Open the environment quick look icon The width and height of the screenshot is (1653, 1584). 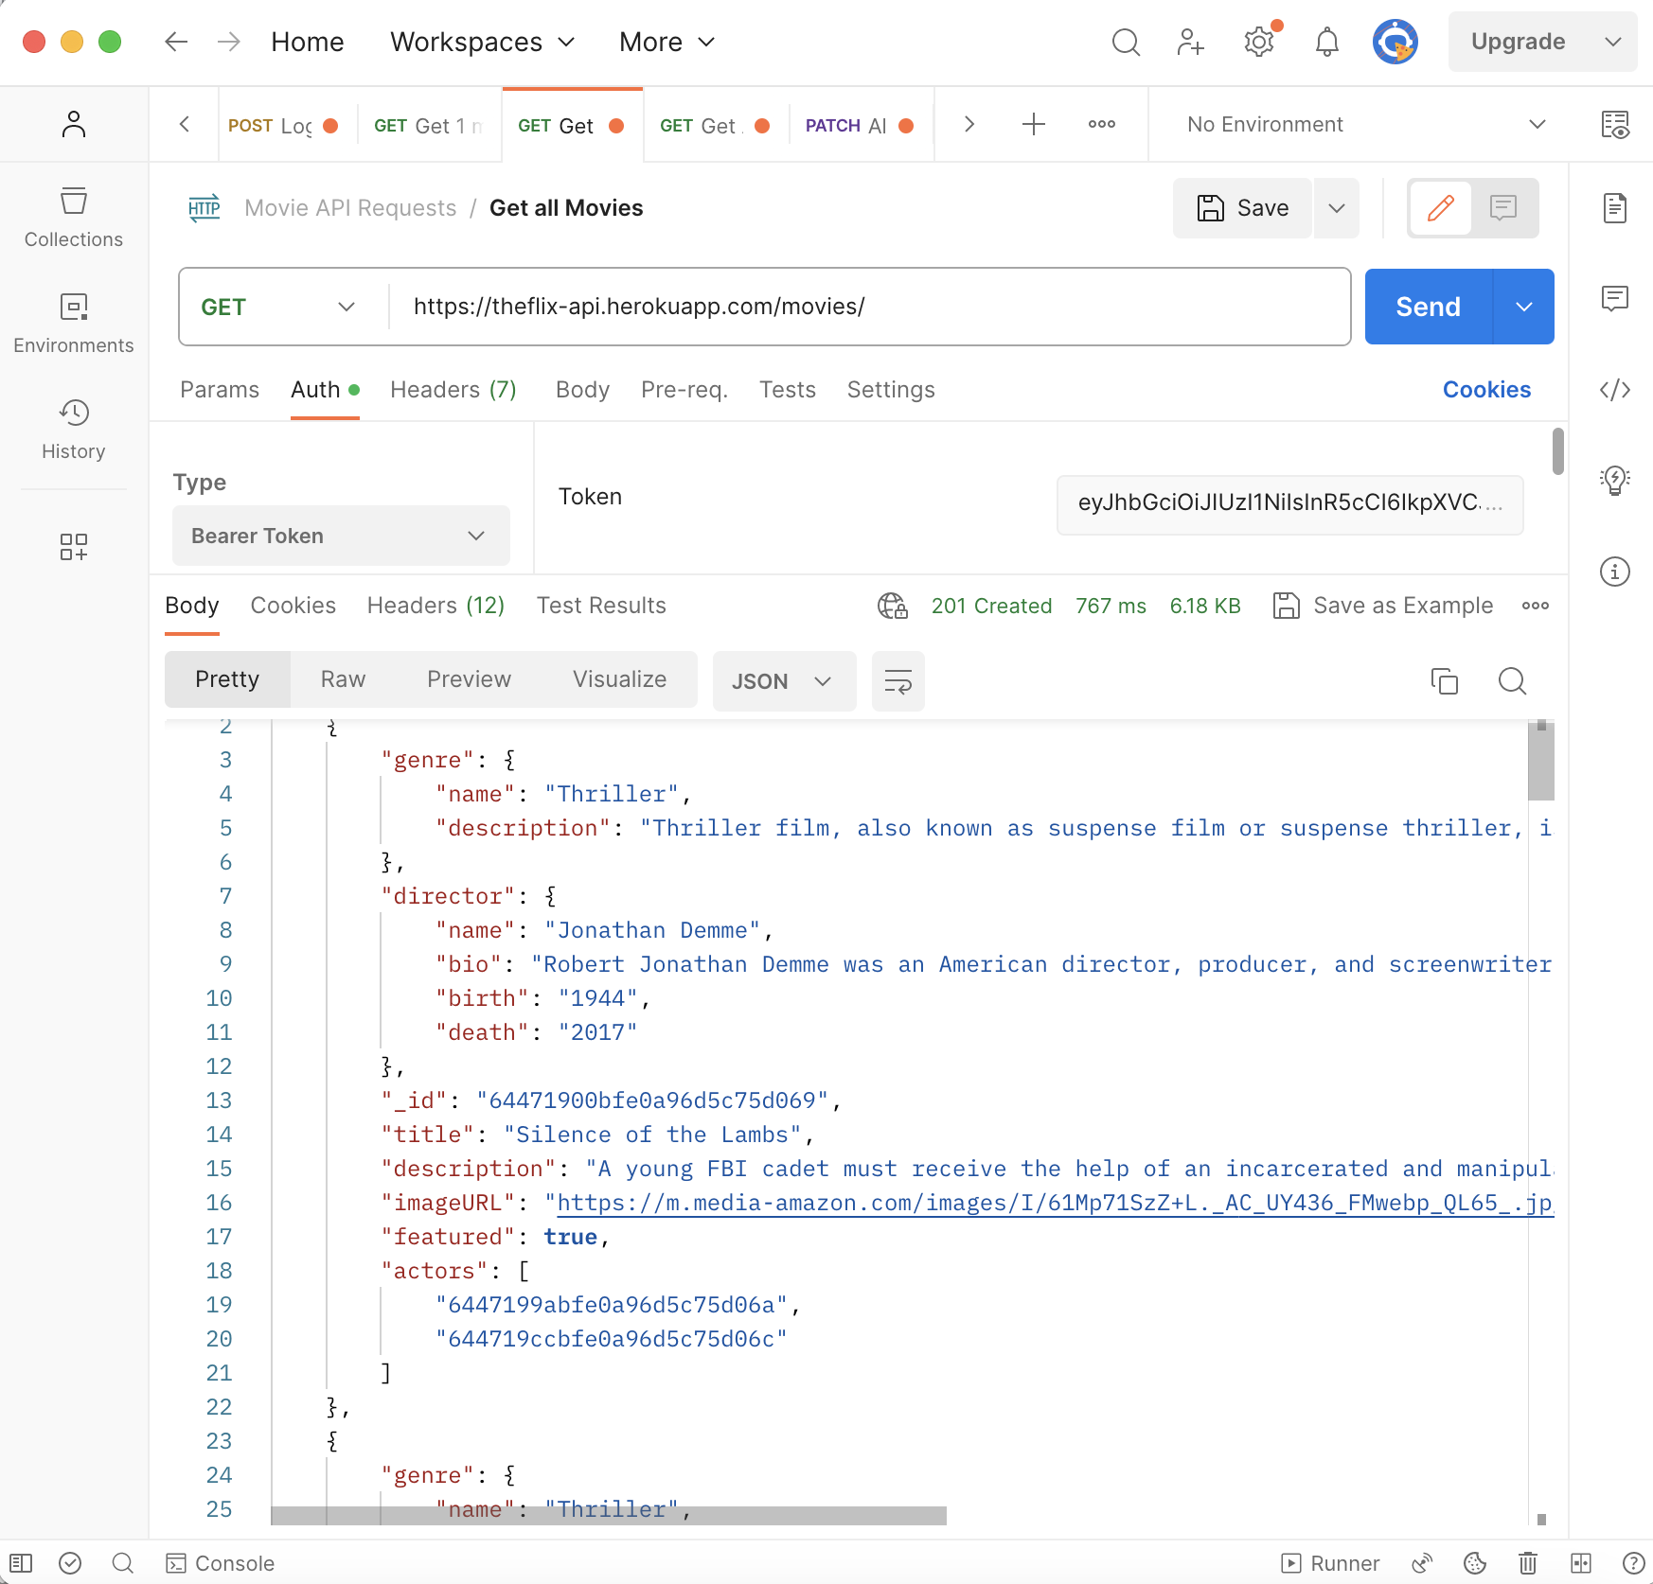[x=1614, y=125]
